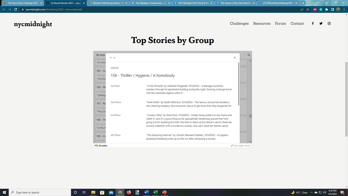The height and width of the screenshot is (196, 348).
Task: Go to next record with down chevron
Action: point(114,57)
